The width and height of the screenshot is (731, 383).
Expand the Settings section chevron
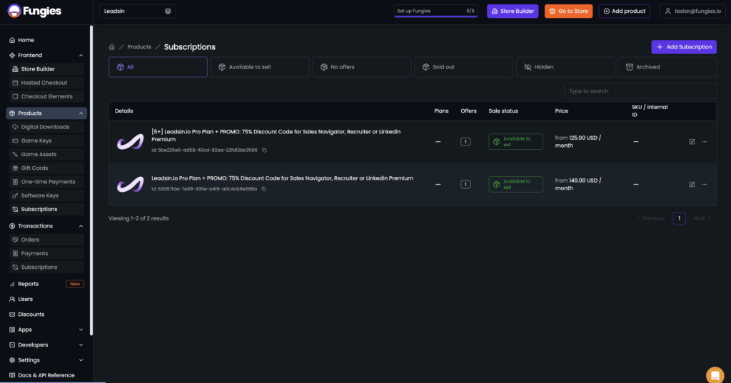(81, 360)
